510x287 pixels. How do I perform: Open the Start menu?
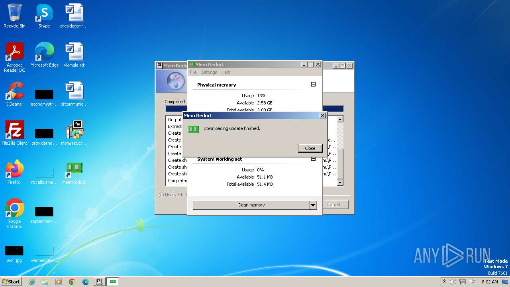pyautogui.click(x=11, y=282)
